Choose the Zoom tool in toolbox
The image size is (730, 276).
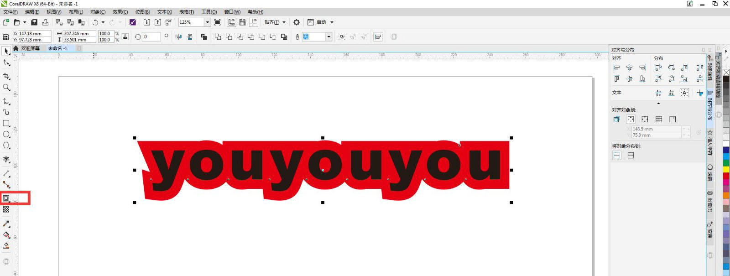(x=6, y=87)
